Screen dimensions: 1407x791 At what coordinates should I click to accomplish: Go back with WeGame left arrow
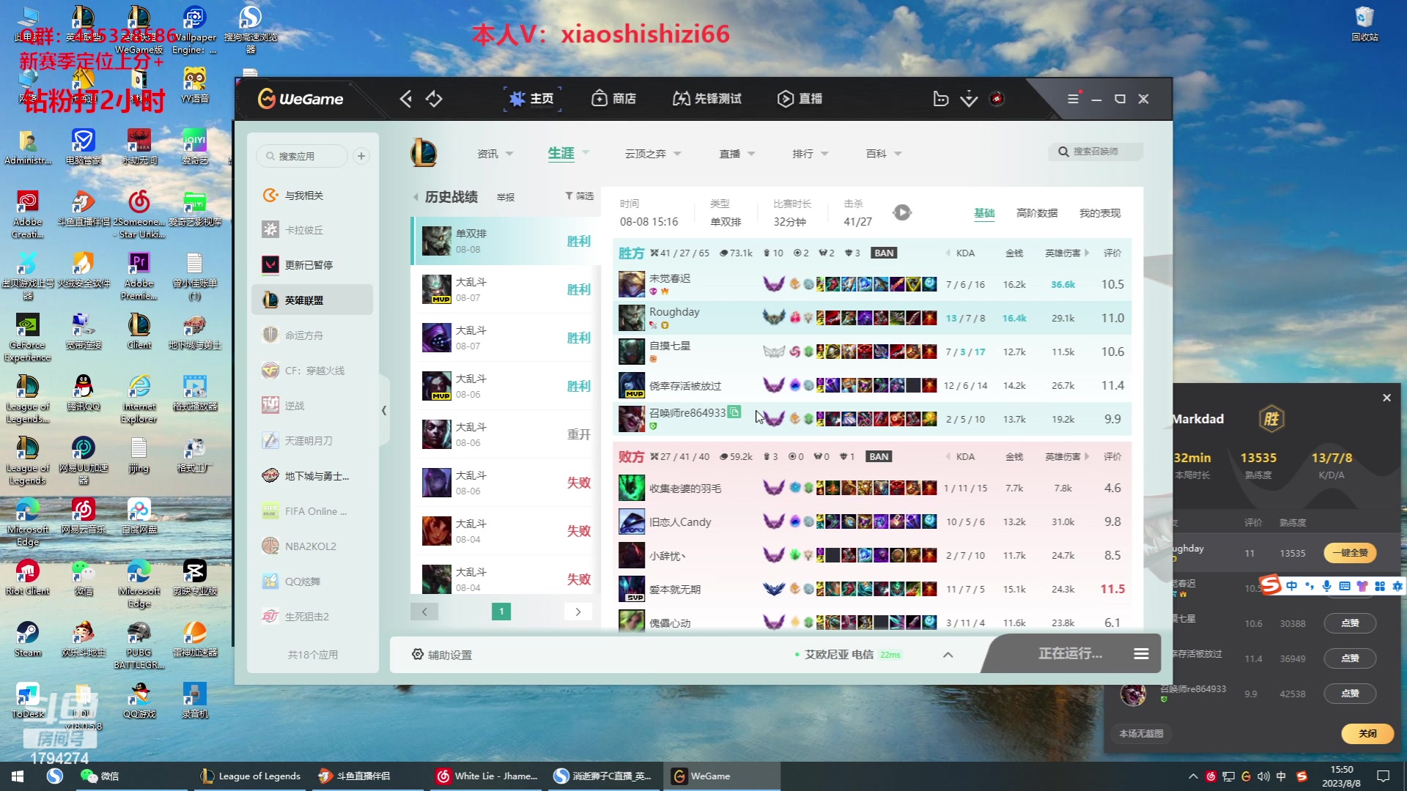click(405, 99)
